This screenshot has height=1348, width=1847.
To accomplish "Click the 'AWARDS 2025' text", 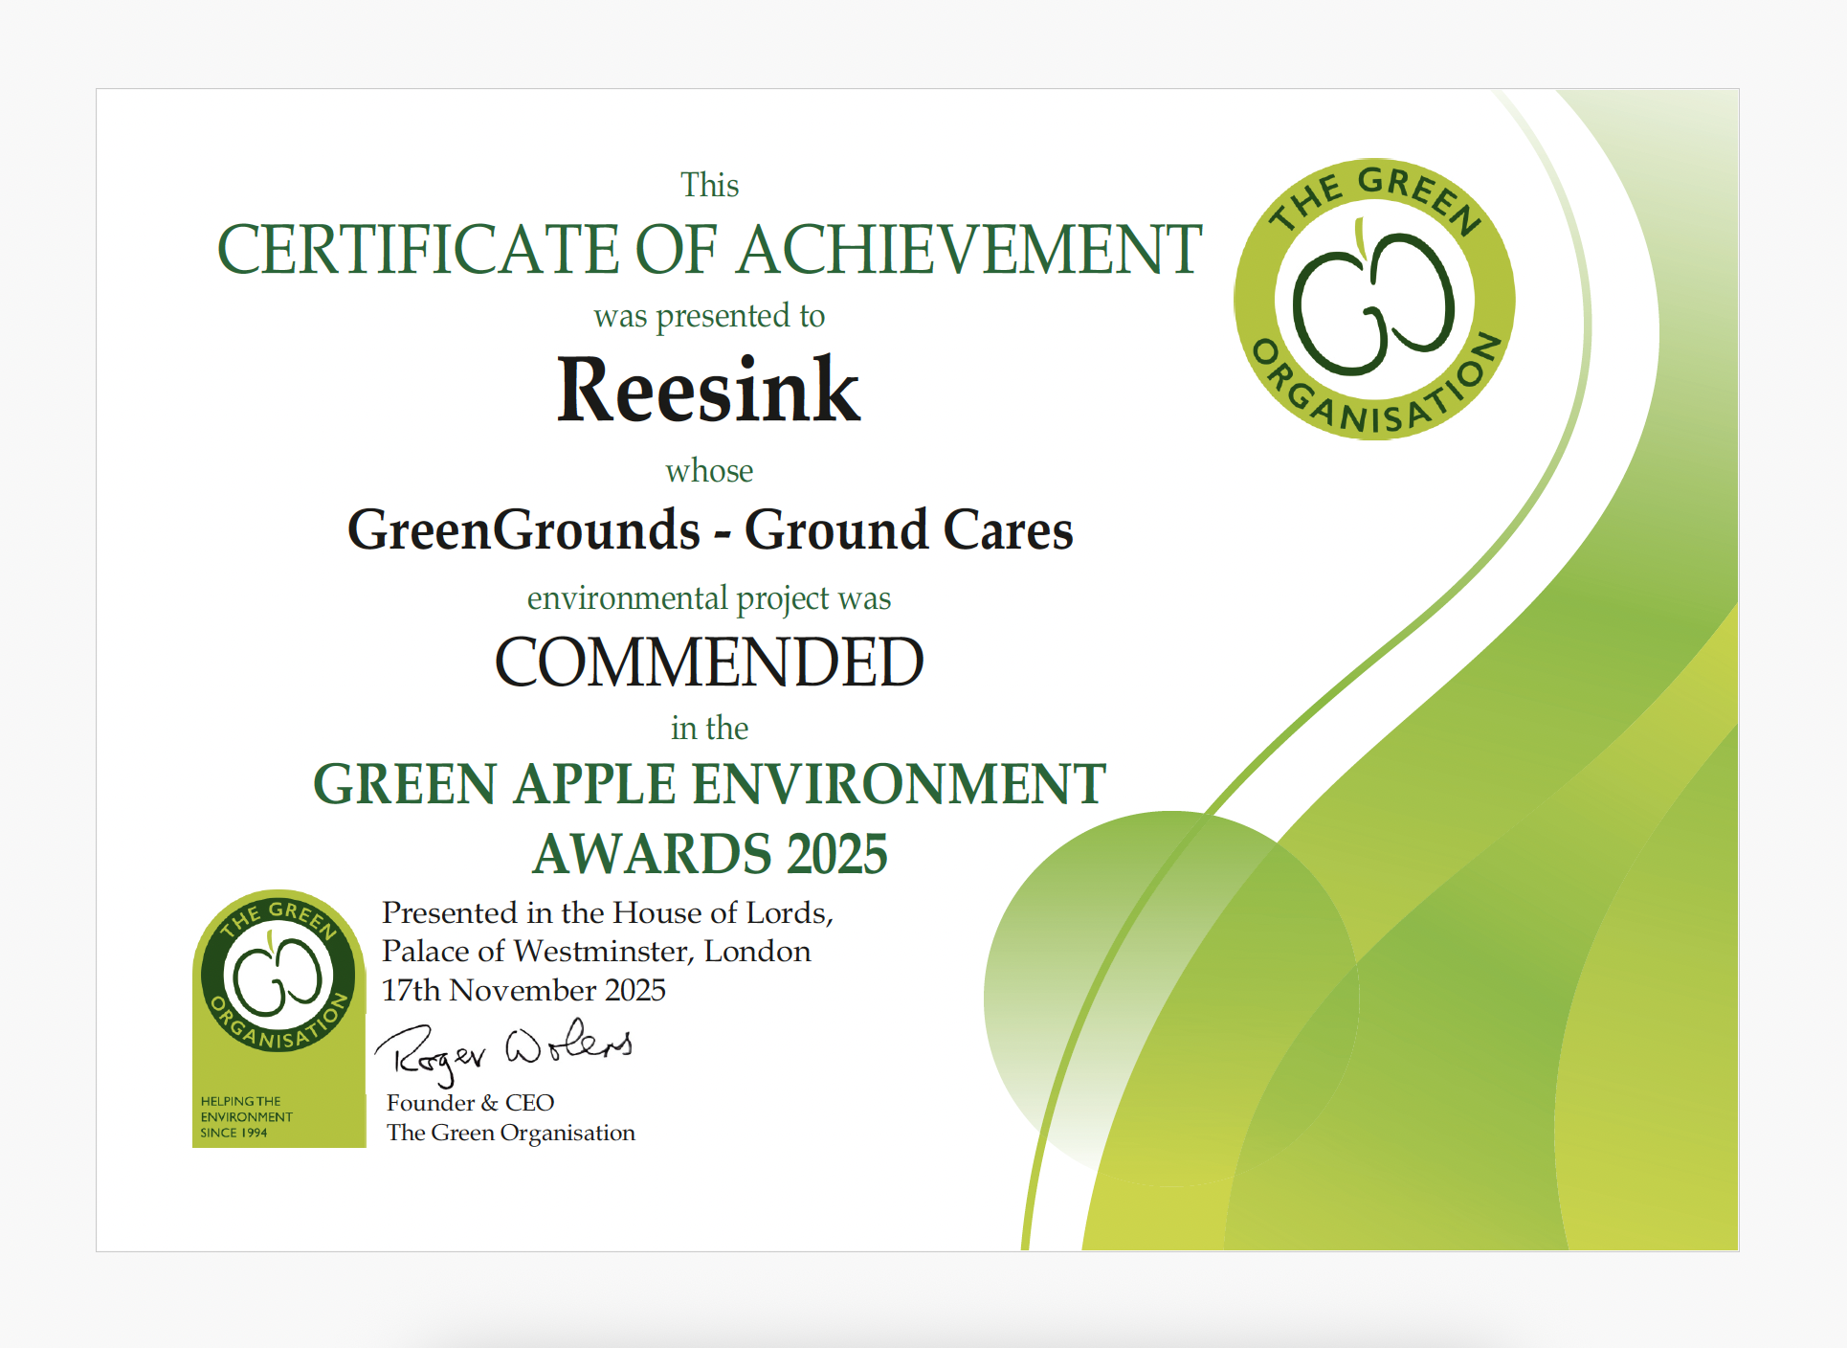I will [709, 854].
